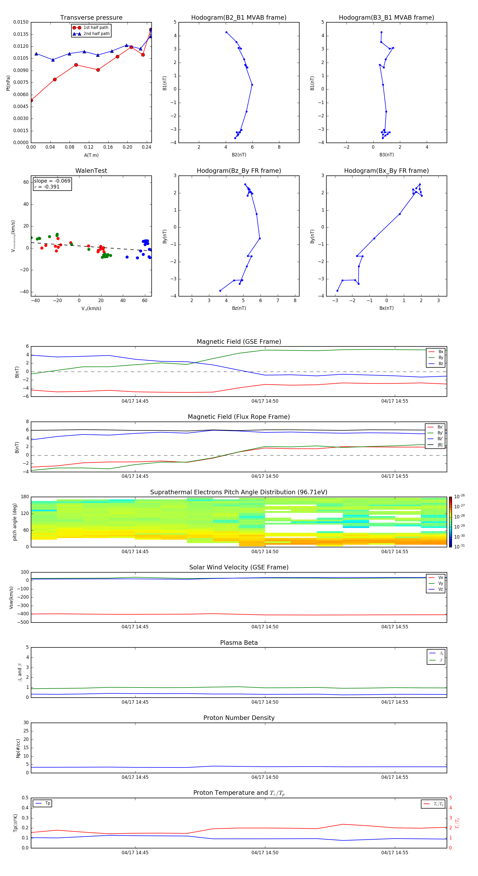Select the Bz' entry in flux rope legend
This screenshot has height=876, width=478.
[435, 439]
